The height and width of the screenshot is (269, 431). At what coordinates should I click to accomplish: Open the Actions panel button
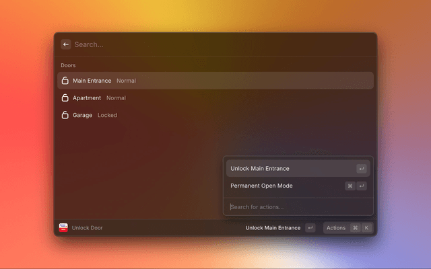335,228
